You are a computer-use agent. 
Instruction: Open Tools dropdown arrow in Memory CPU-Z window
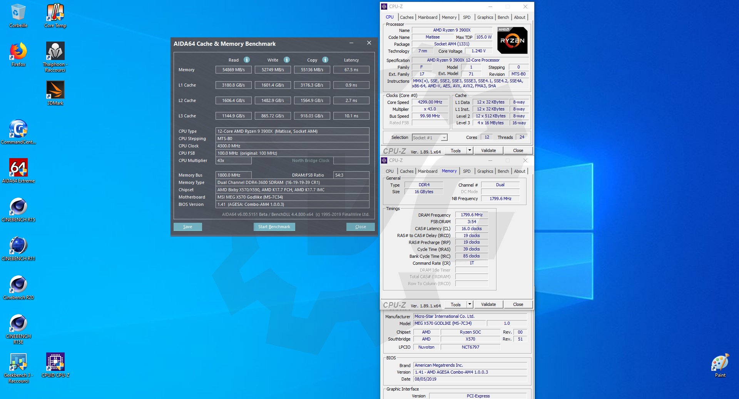470,304
